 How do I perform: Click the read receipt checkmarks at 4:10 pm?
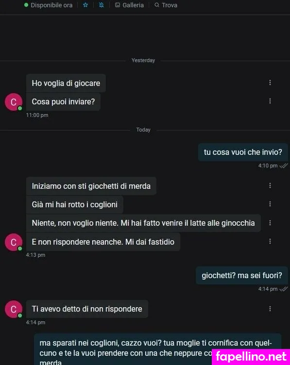pyautogui.click(x=284, y=166)
